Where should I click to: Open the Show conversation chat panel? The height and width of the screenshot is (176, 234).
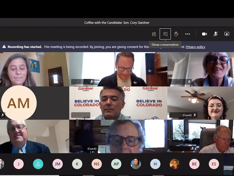[x=165, y=34]
